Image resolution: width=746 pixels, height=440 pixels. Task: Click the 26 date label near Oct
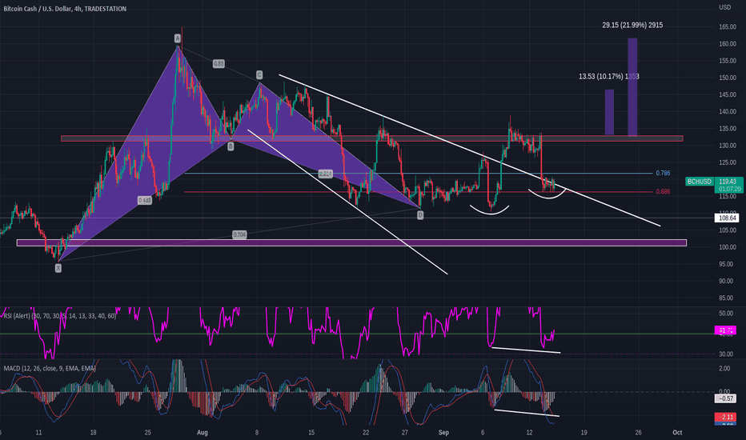638,432
